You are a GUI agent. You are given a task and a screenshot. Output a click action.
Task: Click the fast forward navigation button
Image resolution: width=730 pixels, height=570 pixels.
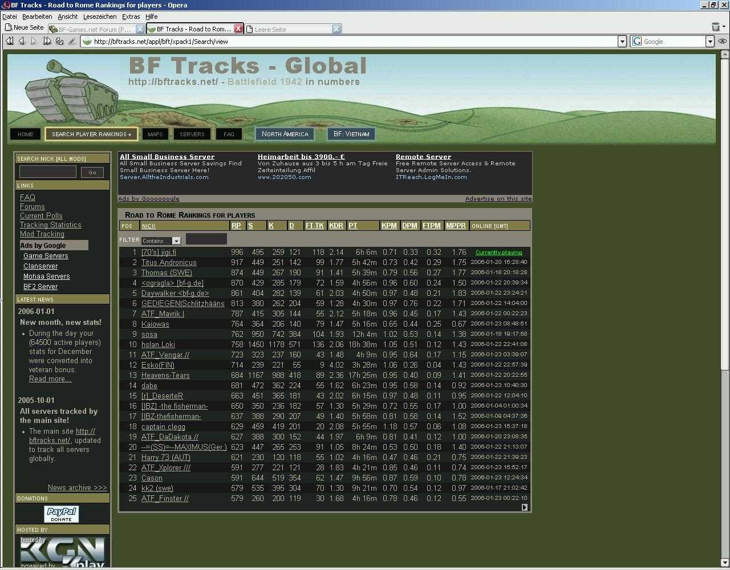pos(47,41)
